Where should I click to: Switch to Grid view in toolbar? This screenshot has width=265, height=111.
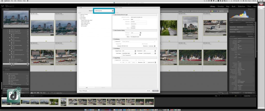click(32, 93)
